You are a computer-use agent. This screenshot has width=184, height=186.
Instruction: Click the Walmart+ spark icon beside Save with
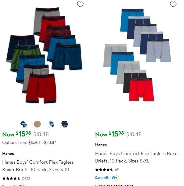pyautogui.click(x=117, y=178)
